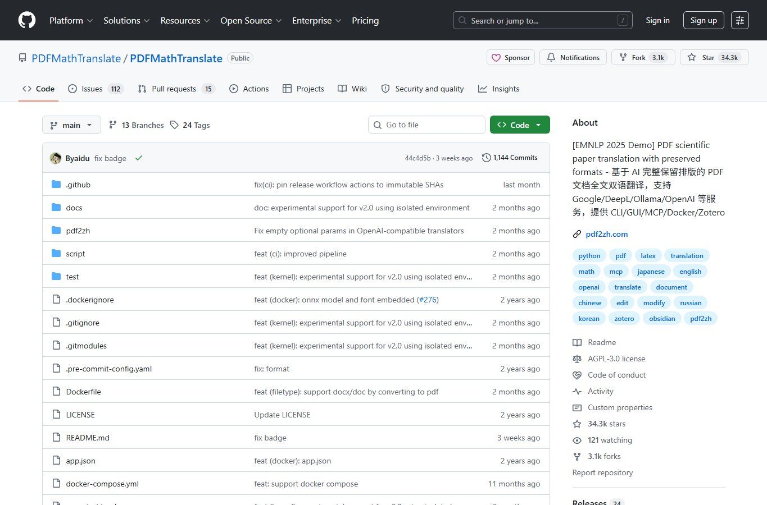Click the README.md file icon
Image resolution: width=767 pixels, height=505 pixels.
point(56,438)
